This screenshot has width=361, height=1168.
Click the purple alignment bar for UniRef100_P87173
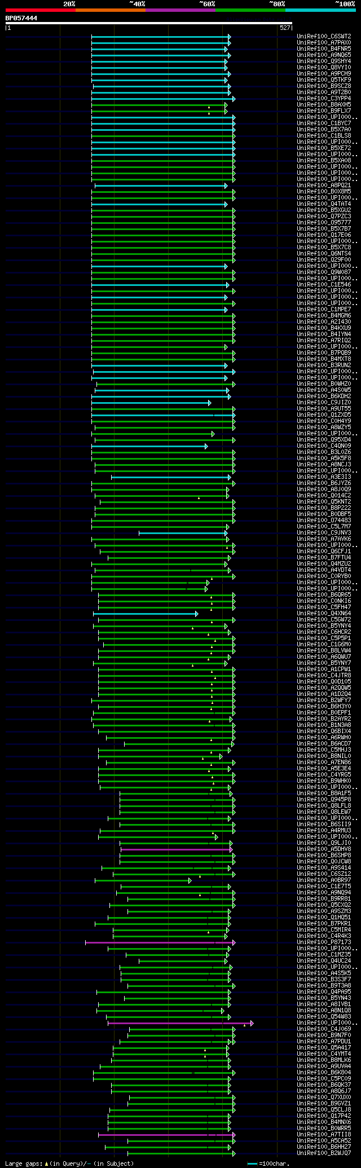pyautogui.click(x=160, y=942)
